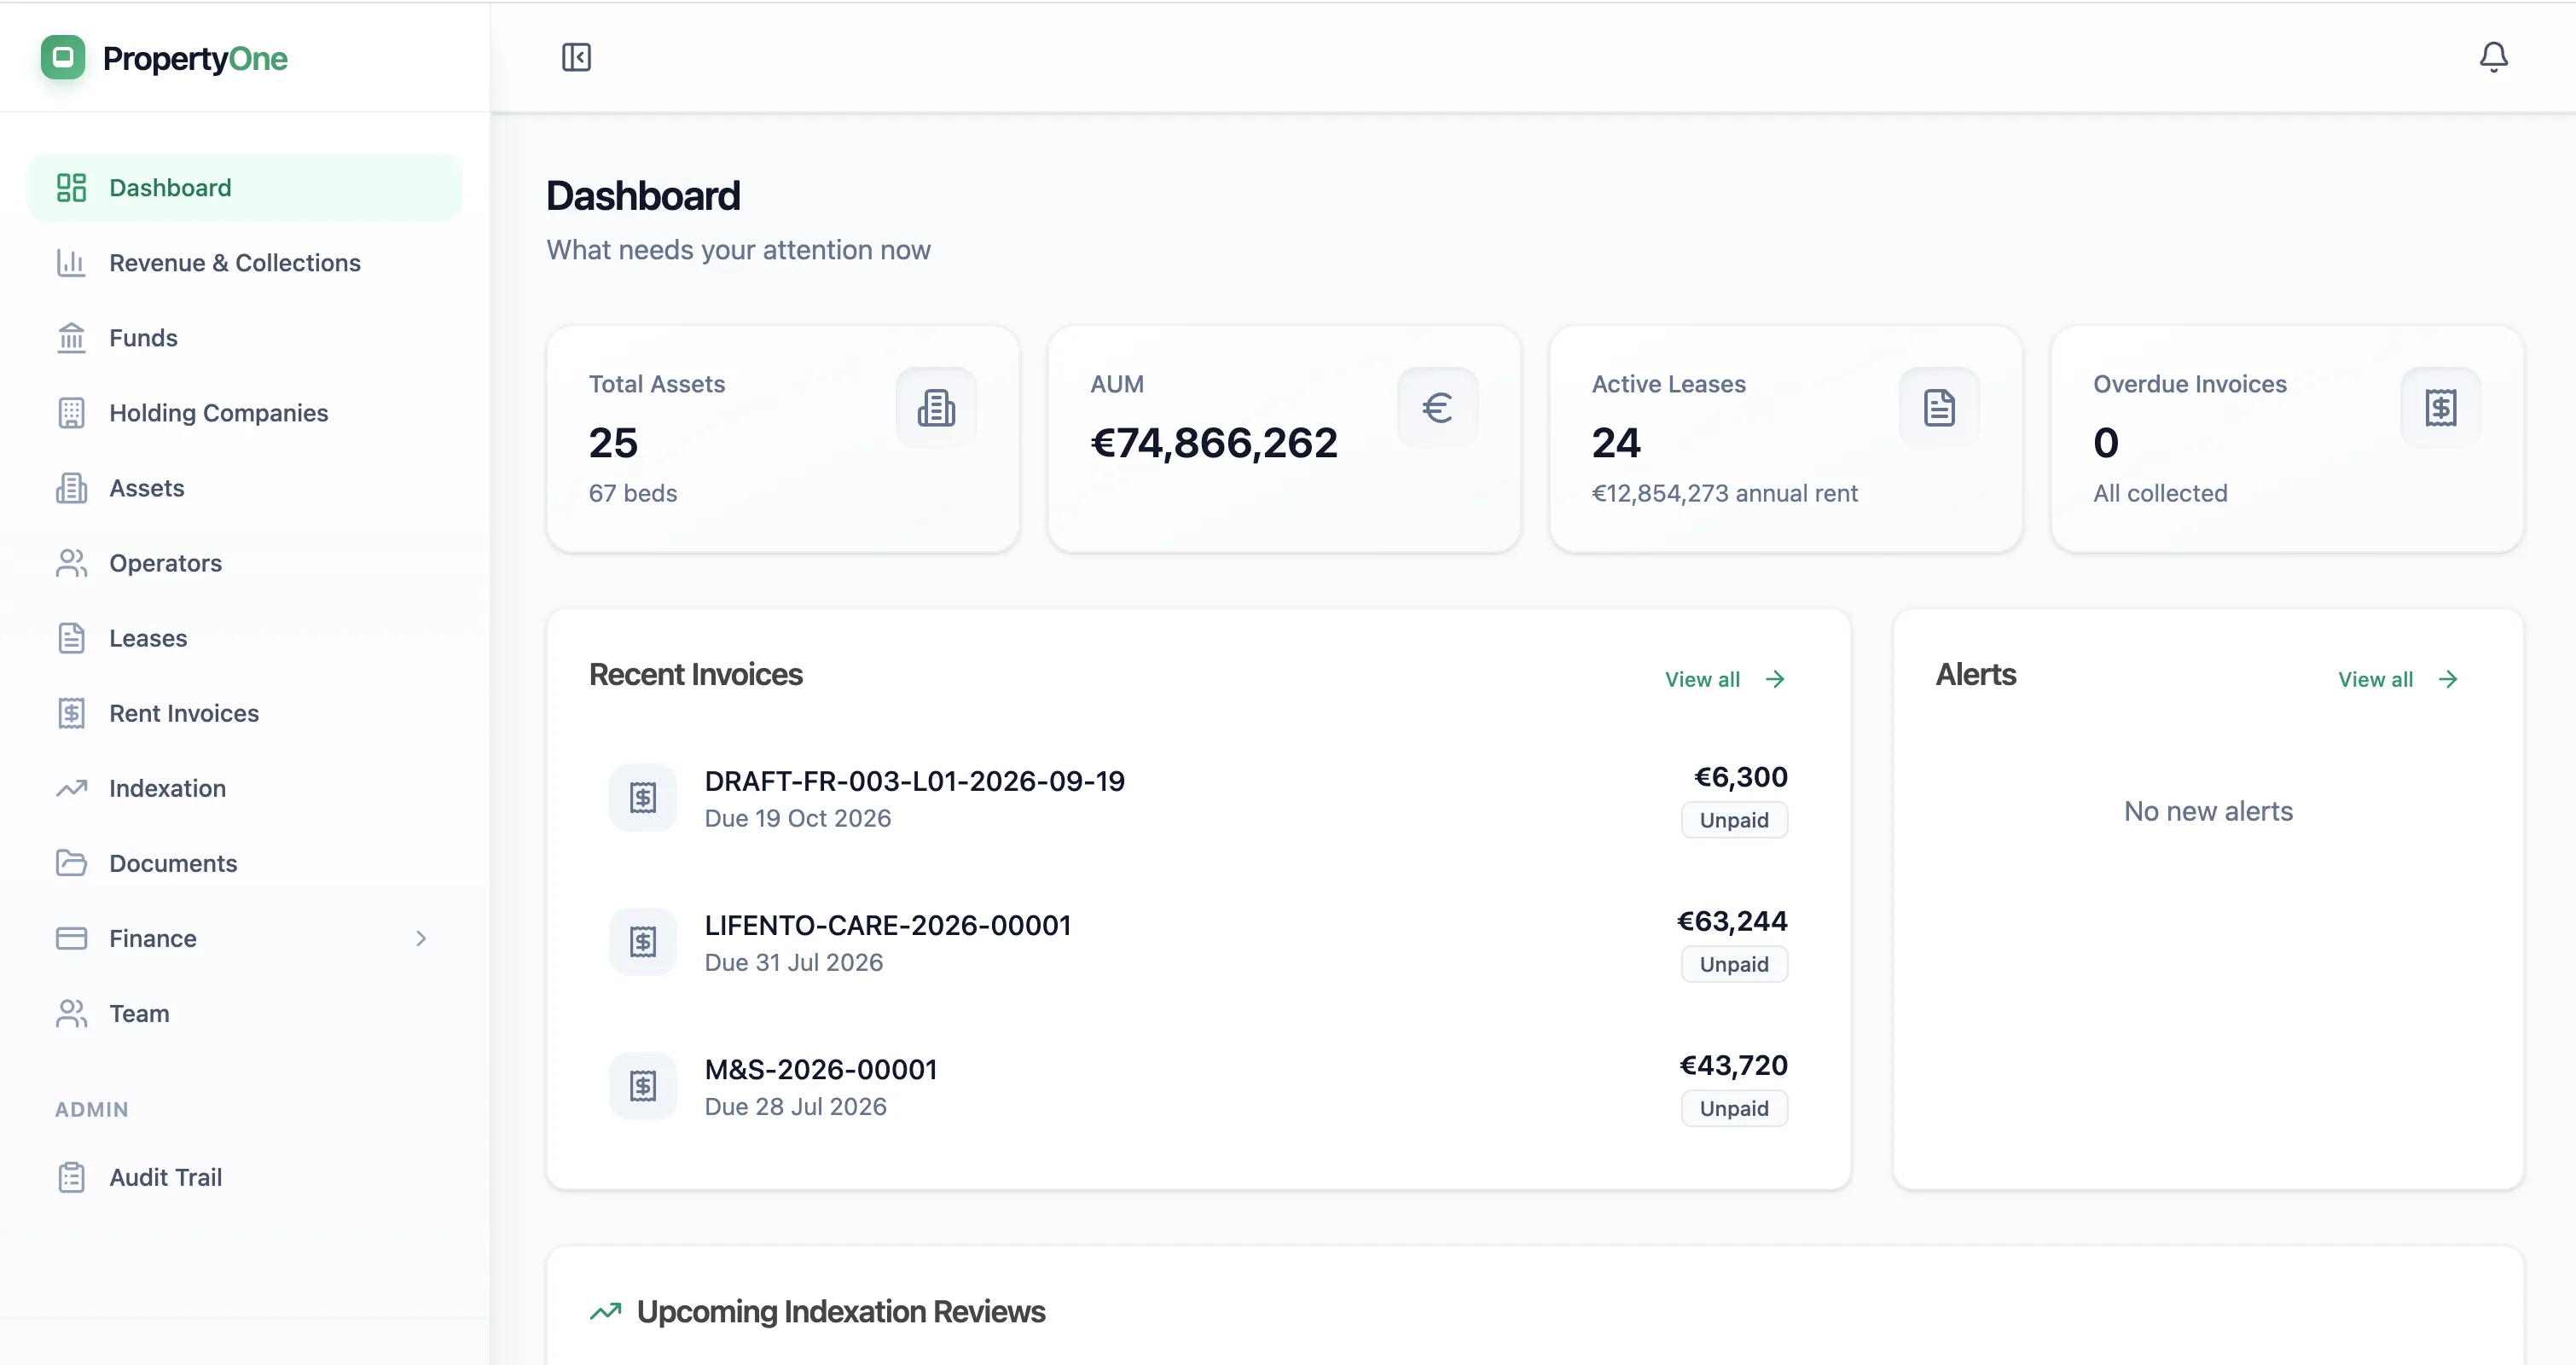
Task: Click the Unpaid badge under €43,720
Action: [1734, 1108]
